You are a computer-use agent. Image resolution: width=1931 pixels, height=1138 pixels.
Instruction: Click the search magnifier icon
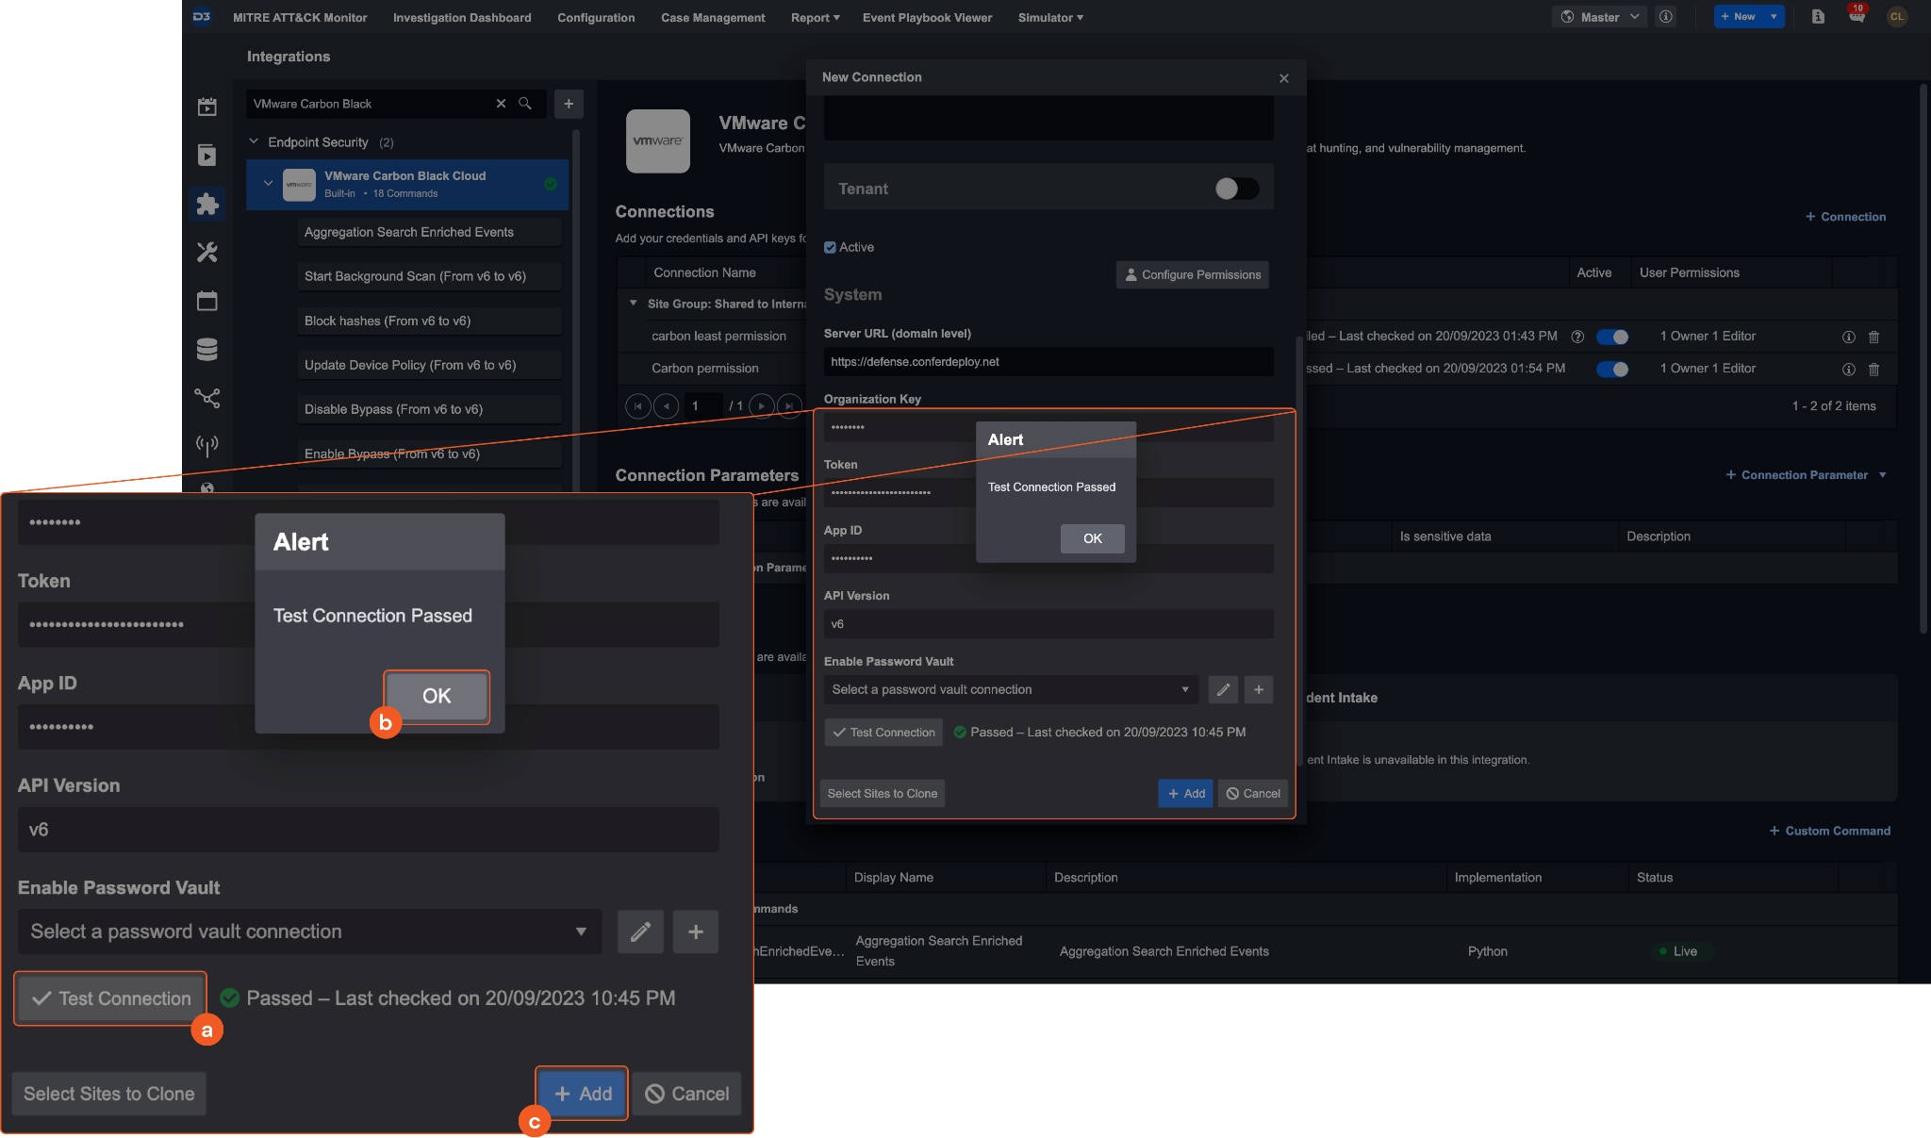[525, 104]
